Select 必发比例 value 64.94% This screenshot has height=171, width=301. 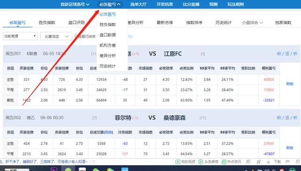pyautogui.click(x=186, y=154)
